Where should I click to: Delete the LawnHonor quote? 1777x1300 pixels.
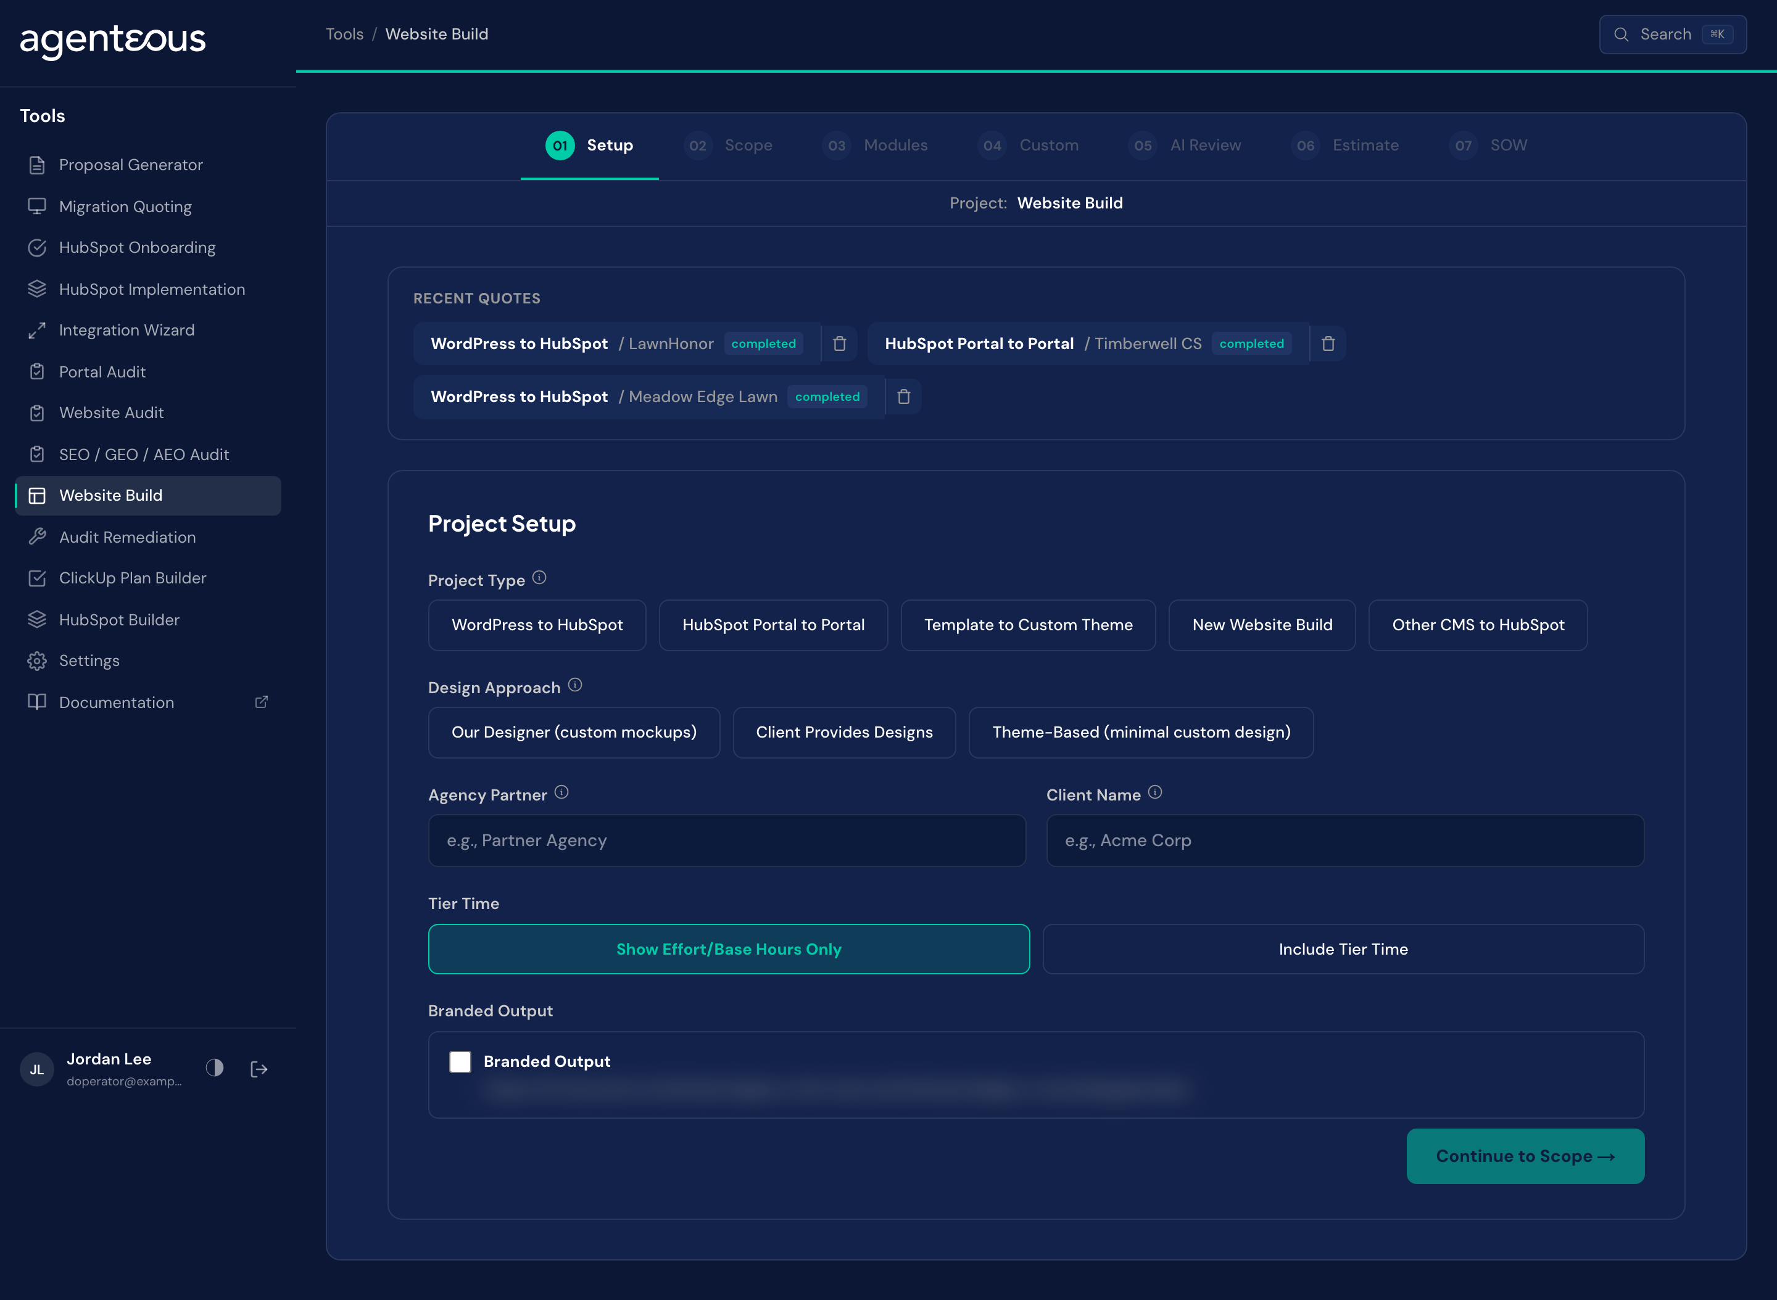(840, 344)
